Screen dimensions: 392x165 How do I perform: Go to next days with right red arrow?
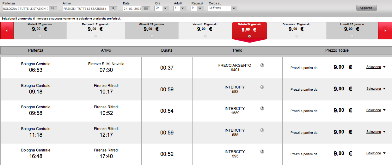coord(385,31)
